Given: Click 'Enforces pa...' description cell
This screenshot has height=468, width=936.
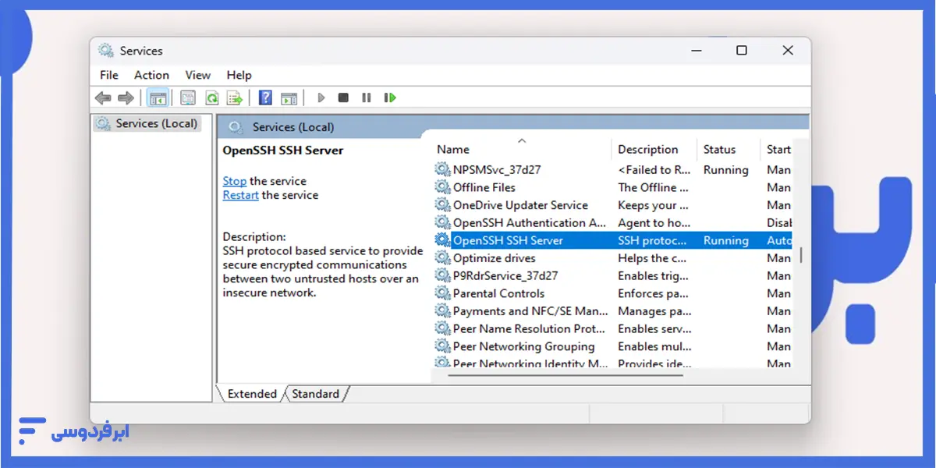Looking at the screenshot, I should click(652, 293).
